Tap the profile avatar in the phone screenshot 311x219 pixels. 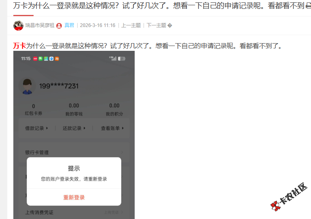click(27, 86)
